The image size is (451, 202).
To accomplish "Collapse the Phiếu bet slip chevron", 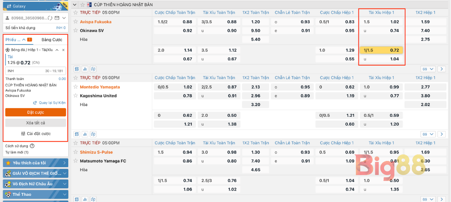I will [x=24, y=40].
